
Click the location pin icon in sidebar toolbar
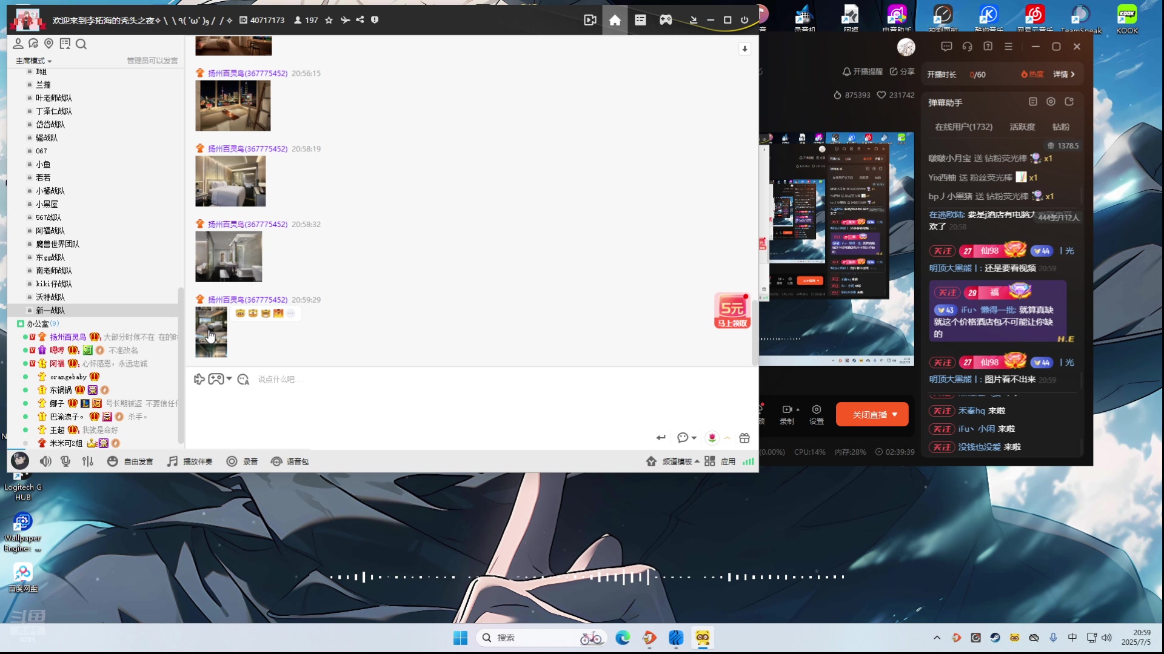[49, 44]
